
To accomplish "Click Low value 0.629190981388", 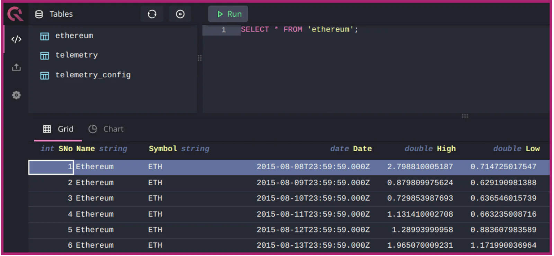I will [503, 183].
